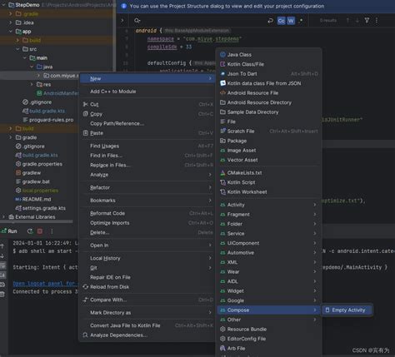The height and width of the screenshot is (357, 395).
Task: Select gradle.properties file
Action: click(x=42, y=164)
